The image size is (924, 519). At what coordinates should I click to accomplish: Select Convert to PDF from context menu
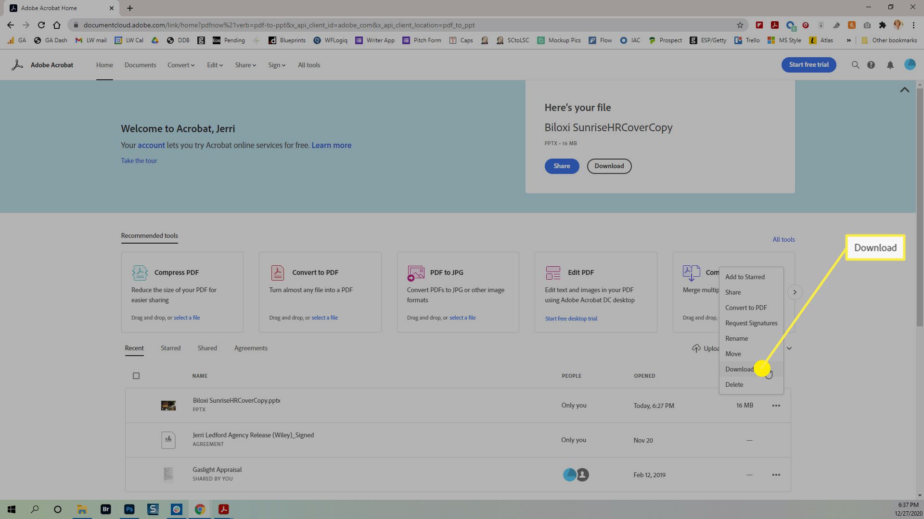point(746,308)
